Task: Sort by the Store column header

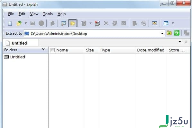Action: 177,50
